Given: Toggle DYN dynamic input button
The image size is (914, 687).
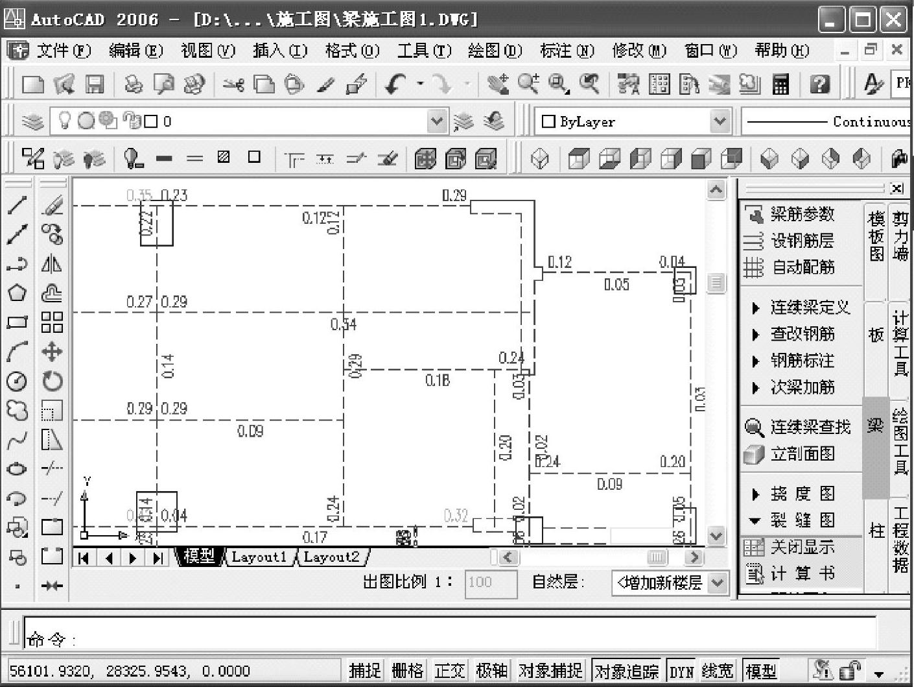Looking at the screenshot, I should click(681, 671).
